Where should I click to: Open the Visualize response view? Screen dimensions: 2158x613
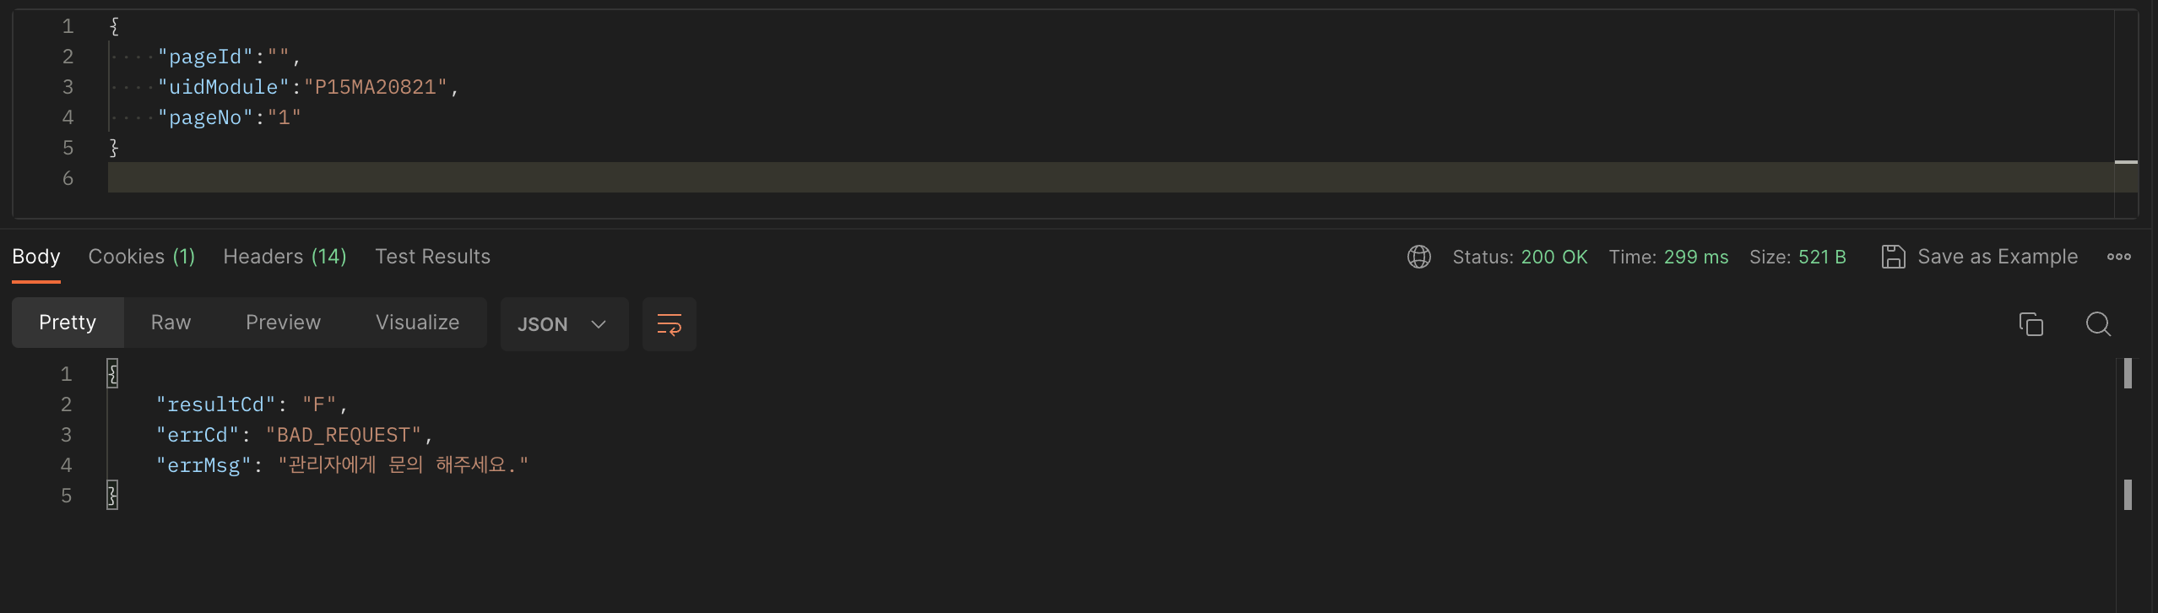coord(417,323)
